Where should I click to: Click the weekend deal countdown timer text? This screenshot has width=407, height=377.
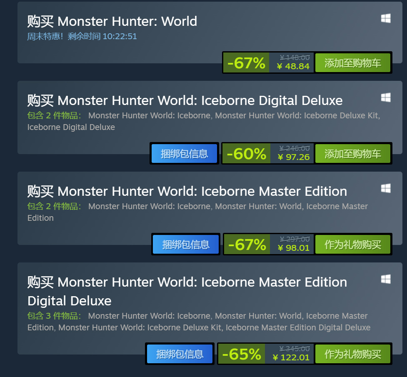pos(82,36)
